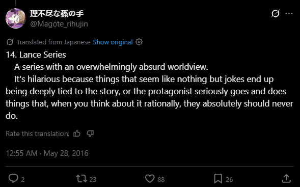
Task: Click the repost arrows icon
Action: tap(81, 178)
